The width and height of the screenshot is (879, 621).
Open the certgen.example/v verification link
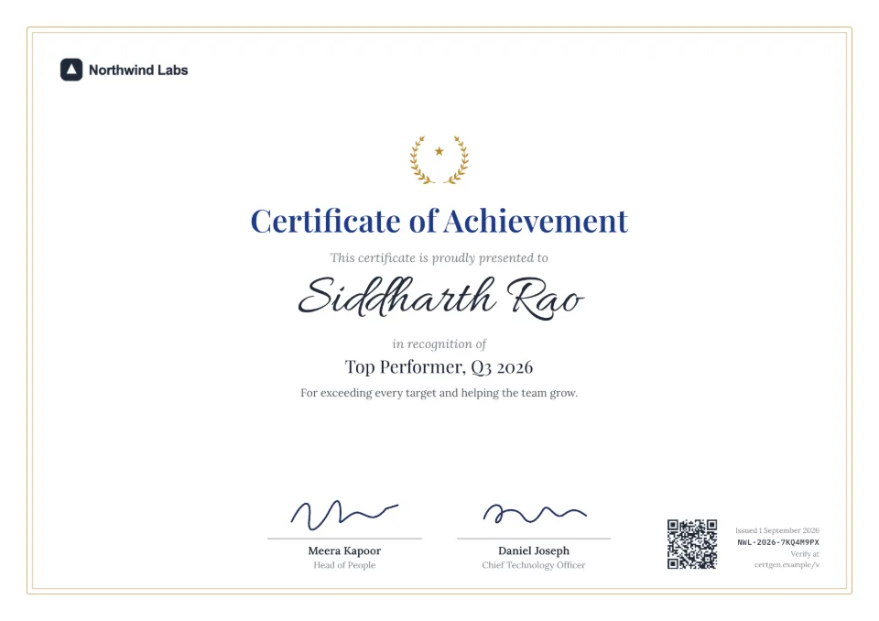(x=787, y=564)
